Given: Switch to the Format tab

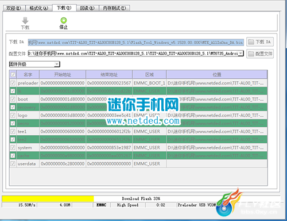Looking at the screenshot, I should point(39,8).
